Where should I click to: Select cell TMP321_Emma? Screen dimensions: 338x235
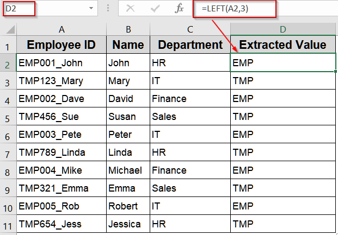[62, 188]
